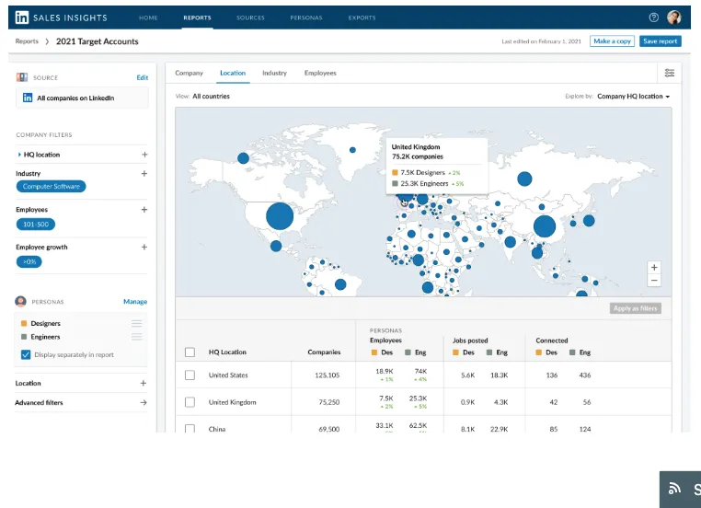
Task: Switch to the Employees tab
Action: coord(320,73)
